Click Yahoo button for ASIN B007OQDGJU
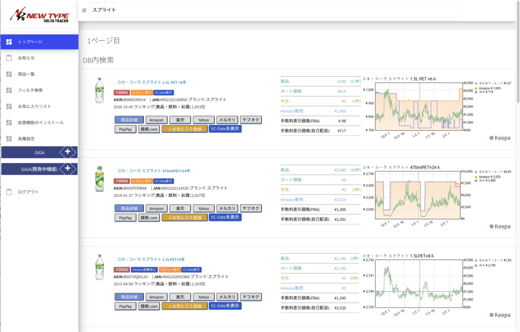 click(x=204, y=297)
